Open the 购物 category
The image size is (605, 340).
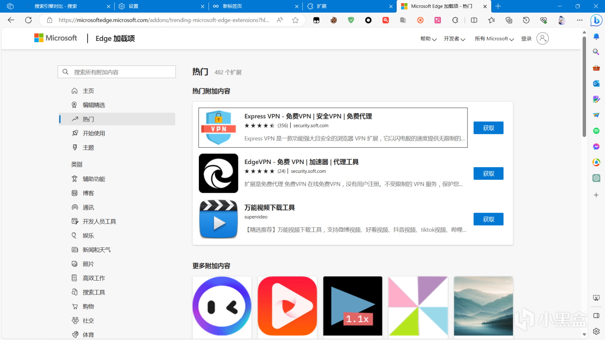117,306
